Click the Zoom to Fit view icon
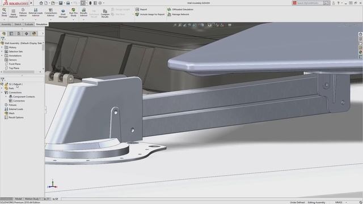 click(175, 25)
